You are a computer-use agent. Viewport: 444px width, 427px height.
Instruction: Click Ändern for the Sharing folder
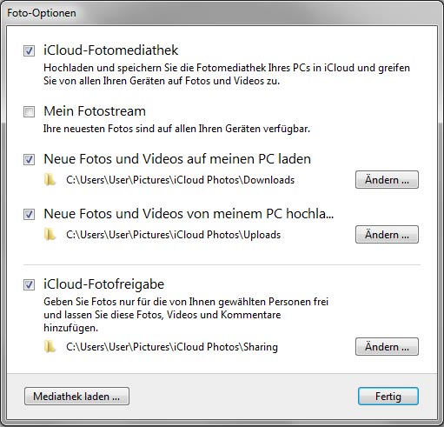coord(387,346)
